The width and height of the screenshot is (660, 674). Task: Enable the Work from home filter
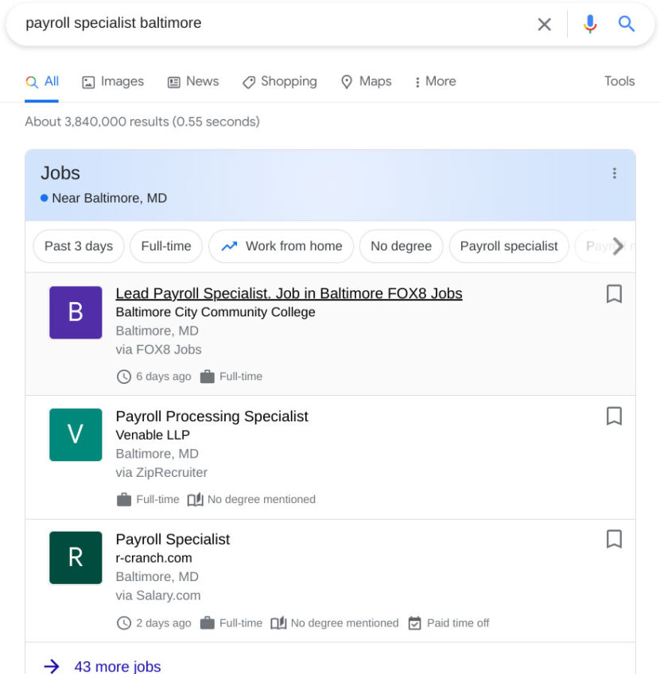pos(281,246)
